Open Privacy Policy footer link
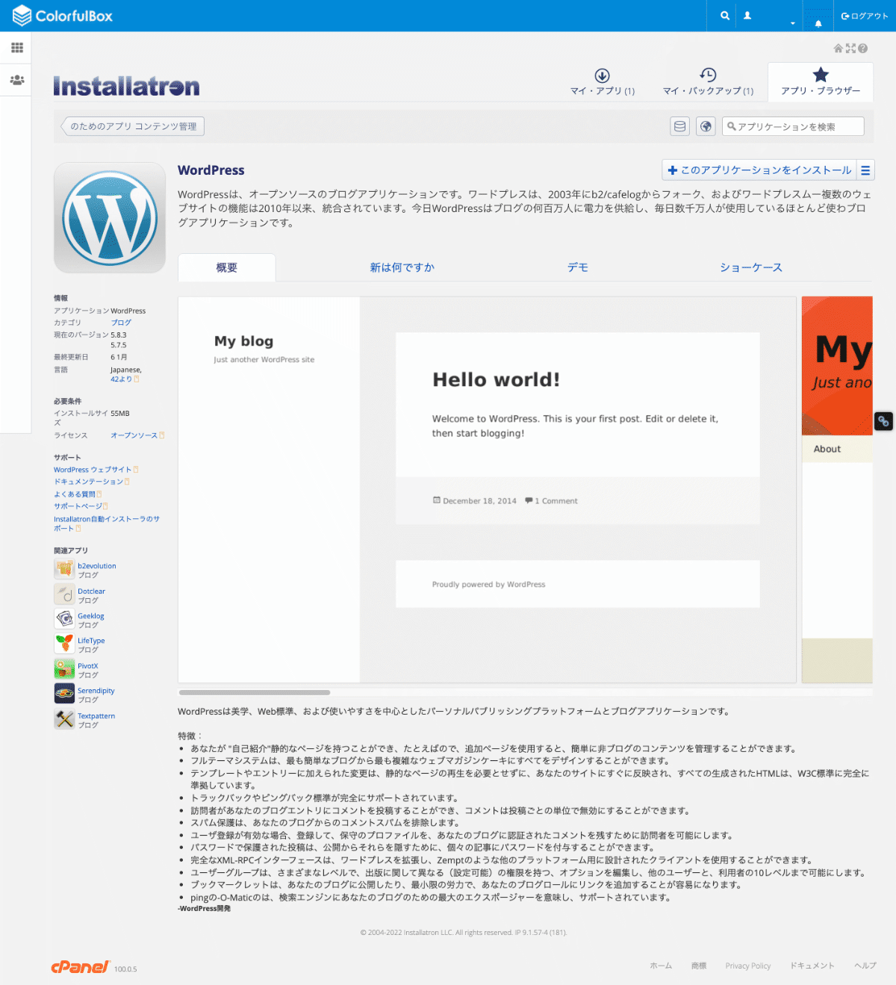The height and width of the screenshot is (985, 896). coord(748,966)
